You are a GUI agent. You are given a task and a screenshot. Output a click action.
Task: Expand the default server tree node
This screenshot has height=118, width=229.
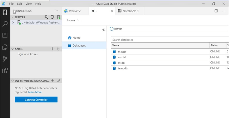click(13, 22)
